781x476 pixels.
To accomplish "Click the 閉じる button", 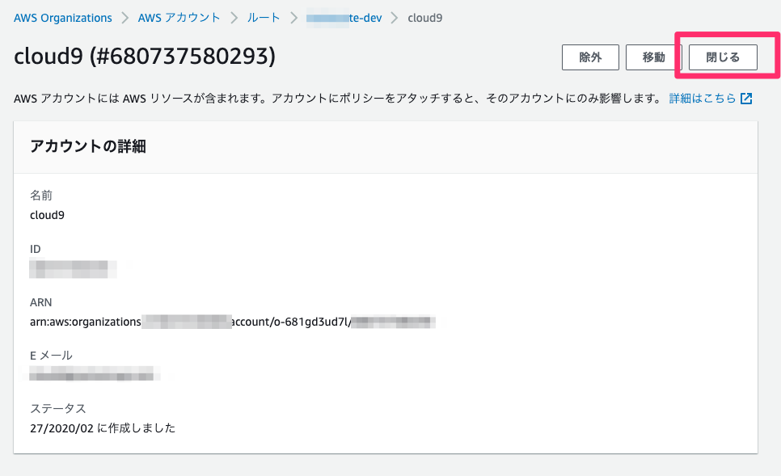I will coord(723,57).
